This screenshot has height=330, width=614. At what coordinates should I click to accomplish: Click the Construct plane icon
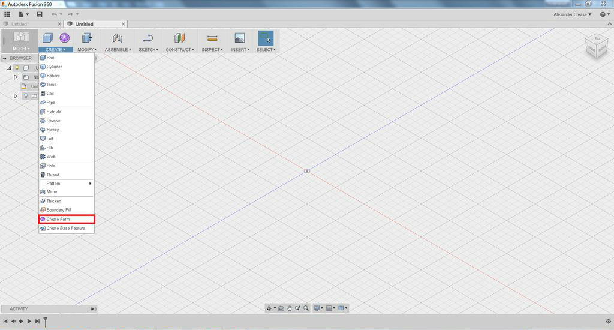click(x=179, y=38)
